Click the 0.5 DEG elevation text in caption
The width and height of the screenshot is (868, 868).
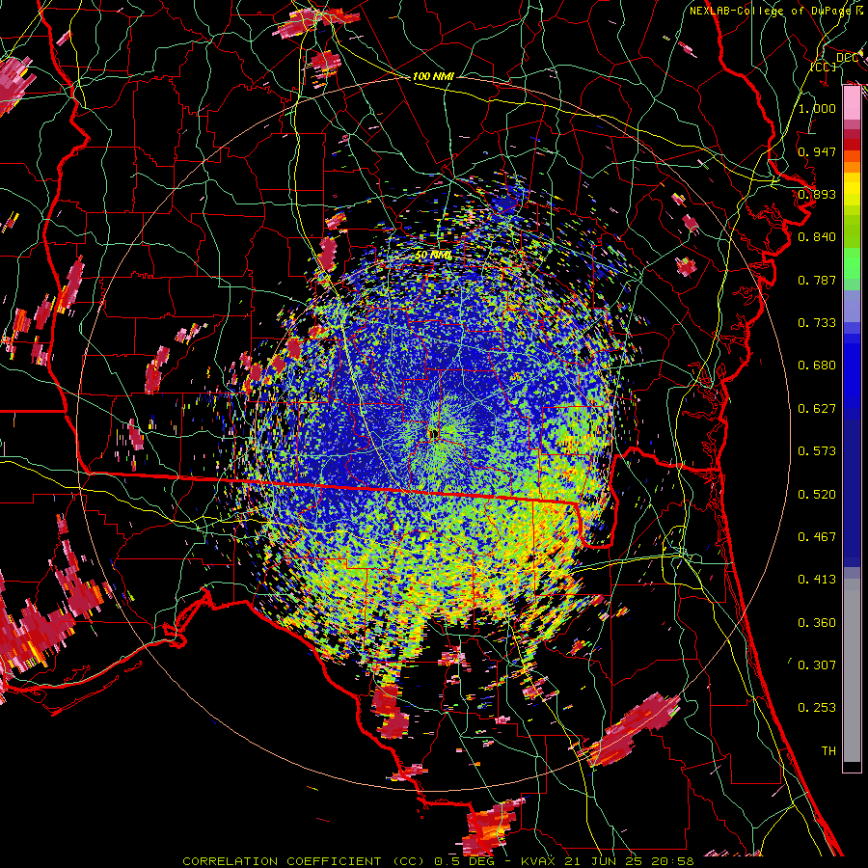465,861
